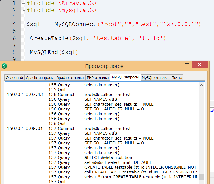The image size is (214, 184).
Task: Collapse the #include fold marker at line 1
Action: pyautogui.click(x=23, y=4)
